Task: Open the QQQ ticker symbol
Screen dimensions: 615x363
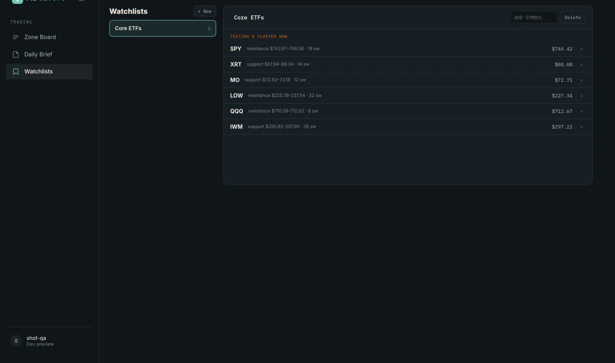Action: pos(236,111)
